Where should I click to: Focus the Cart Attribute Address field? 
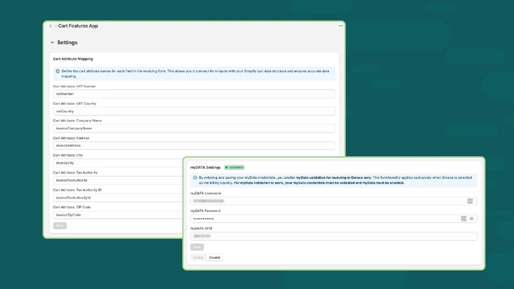point(194,146)
